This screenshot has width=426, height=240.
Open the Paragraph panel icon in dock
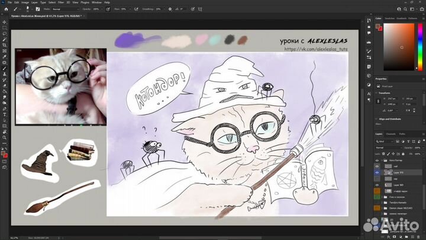point(369,100)
